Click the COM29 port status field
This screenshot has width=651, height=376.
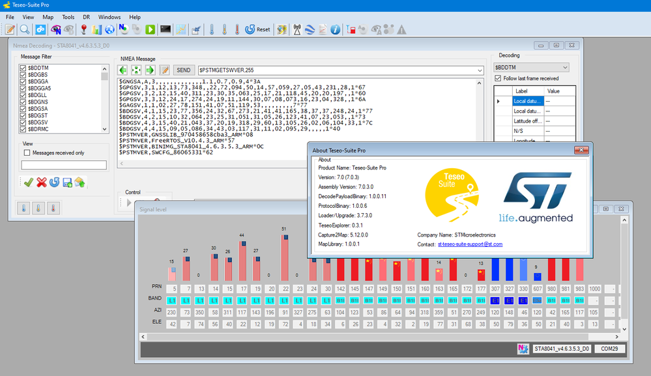pyautogui.click(x=609, y=349)
